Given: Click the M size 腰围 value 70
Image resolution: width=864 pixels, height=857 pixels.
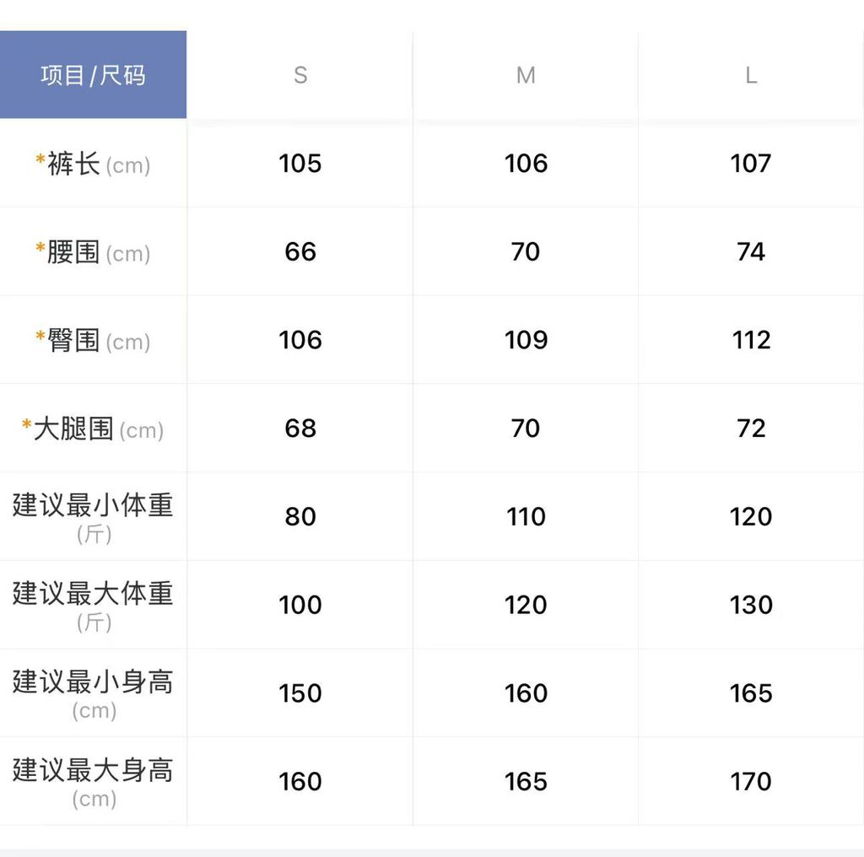Looking at the screenshot, I should point(526,252).
